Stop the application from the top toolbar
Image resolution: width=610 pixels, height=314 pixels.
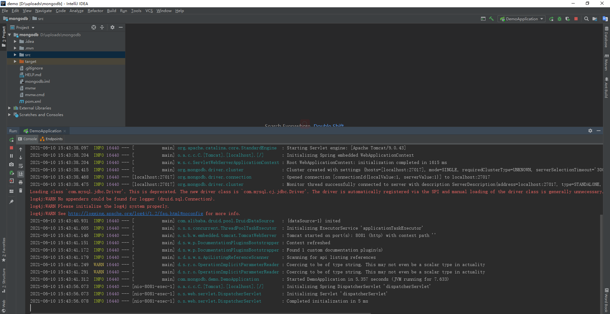(x=576, y=19)
